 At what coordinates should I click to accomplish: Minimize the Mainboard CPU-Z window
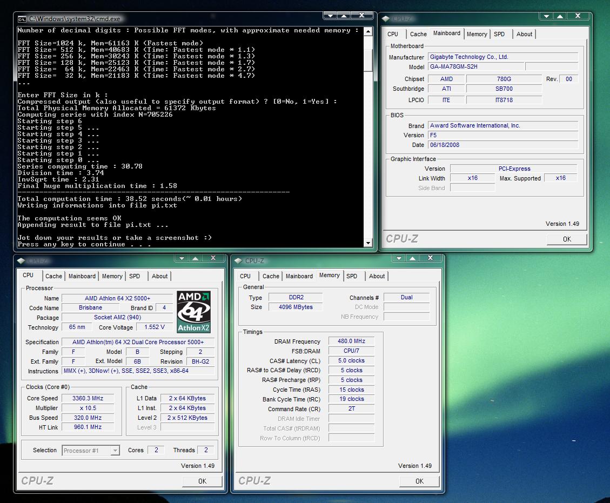pyautogui.click(x=546, y=16)
